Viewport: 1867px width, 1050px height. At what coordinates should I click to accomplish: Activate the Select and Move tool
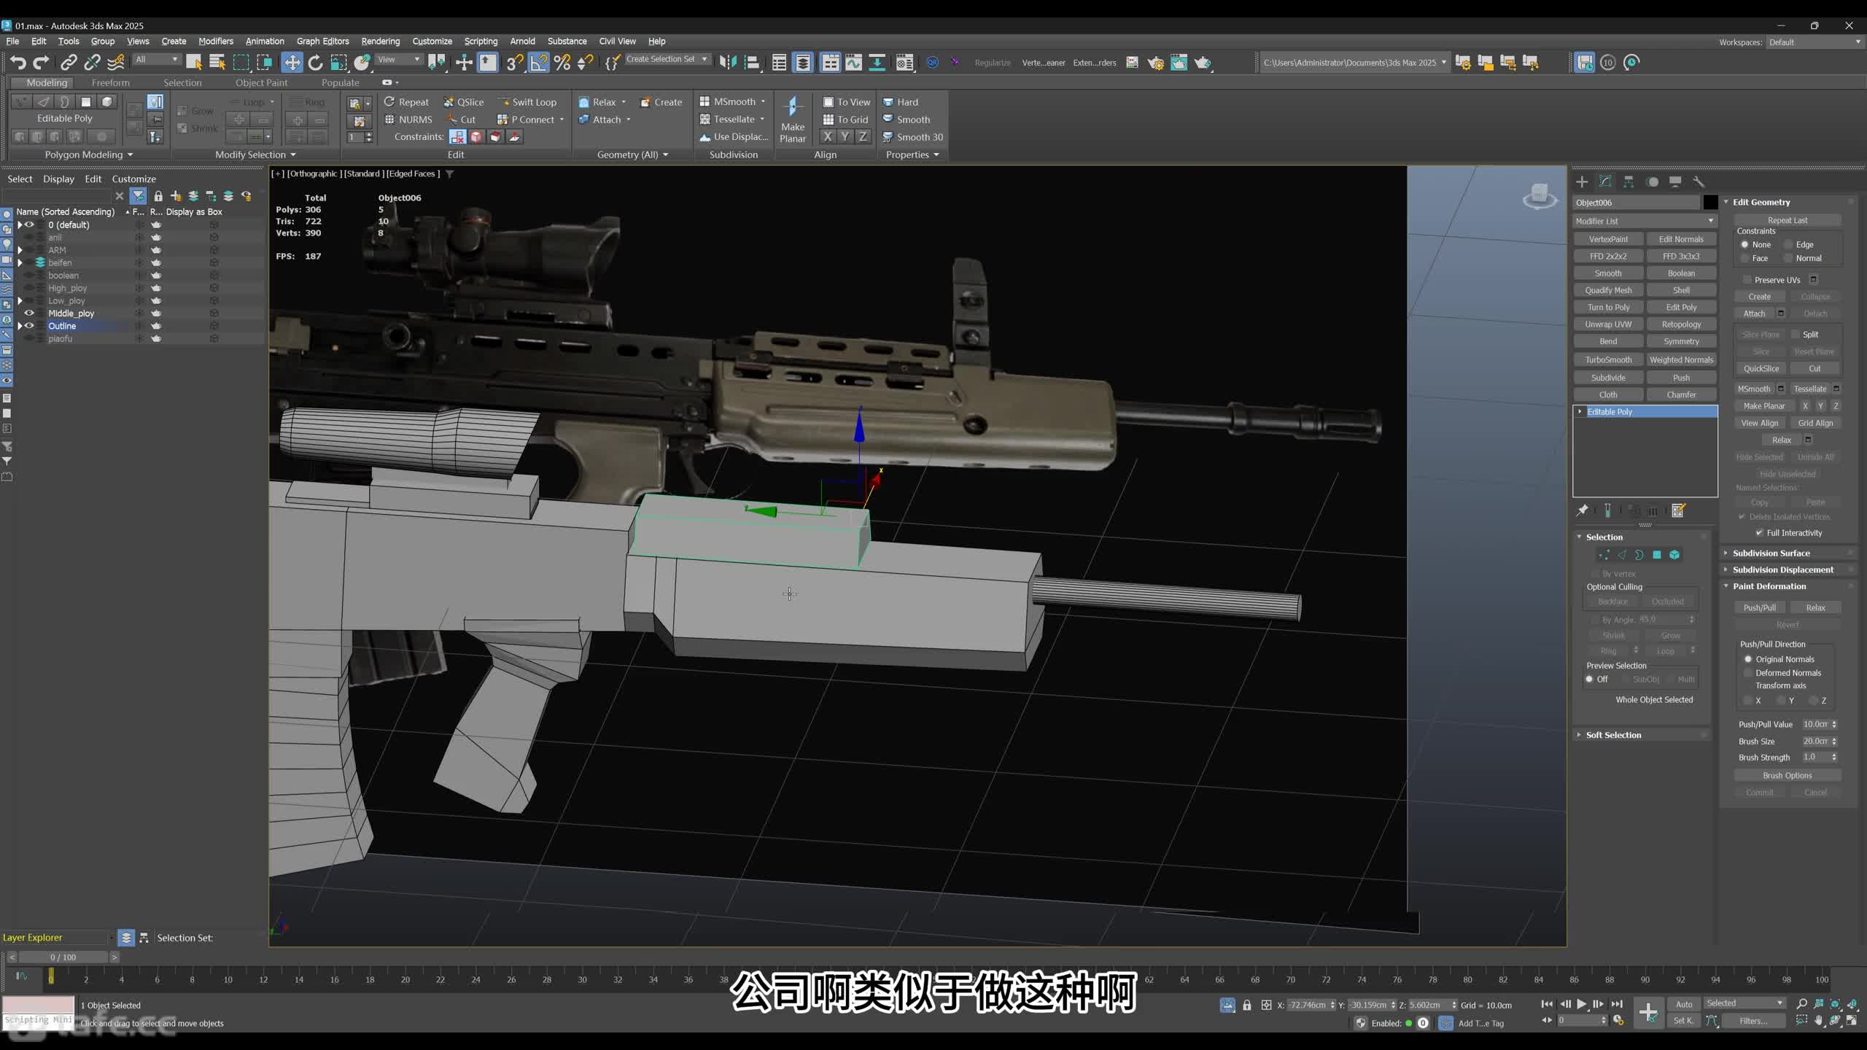(x=292, y=63)
